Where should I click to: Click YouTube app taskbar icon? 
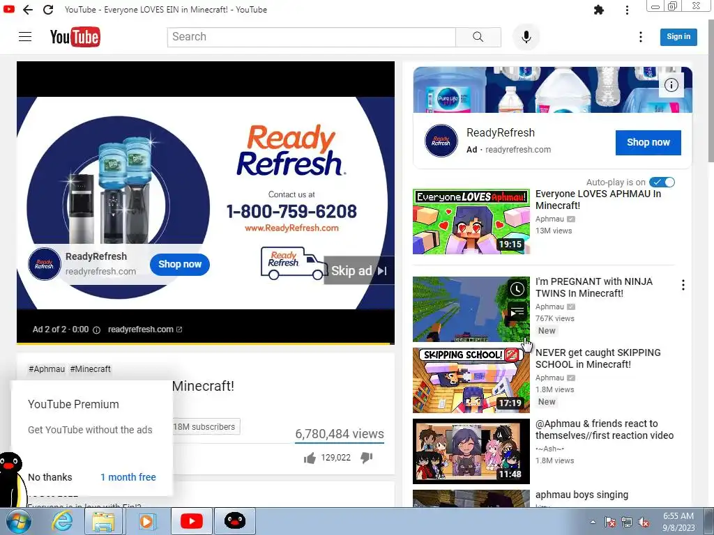(x=191, y=522)
